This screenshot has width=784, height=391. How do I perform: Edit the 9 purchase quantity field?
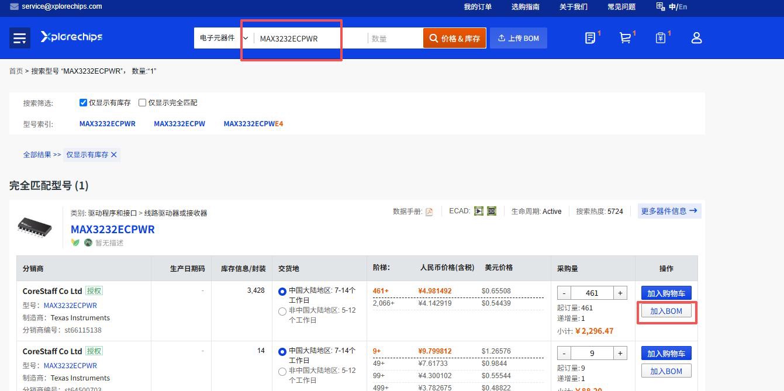click(x=592, y=353)
